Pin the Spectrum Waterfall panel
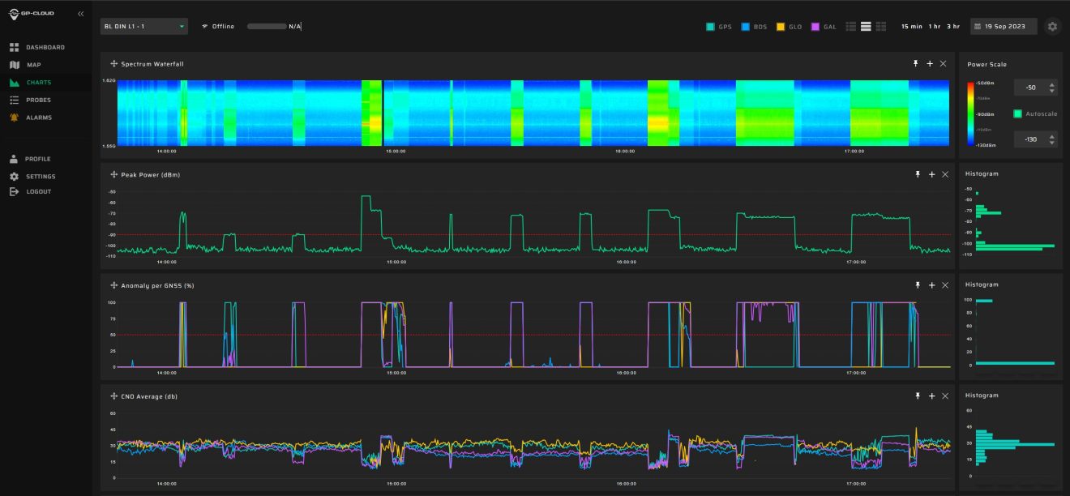Viewport: 1070px width, 496px height. (917, 62)
